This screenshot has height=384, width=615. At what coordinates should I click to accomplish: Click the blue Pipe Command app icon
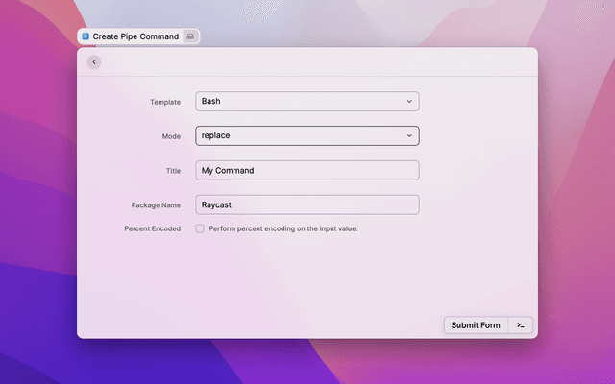86,36
